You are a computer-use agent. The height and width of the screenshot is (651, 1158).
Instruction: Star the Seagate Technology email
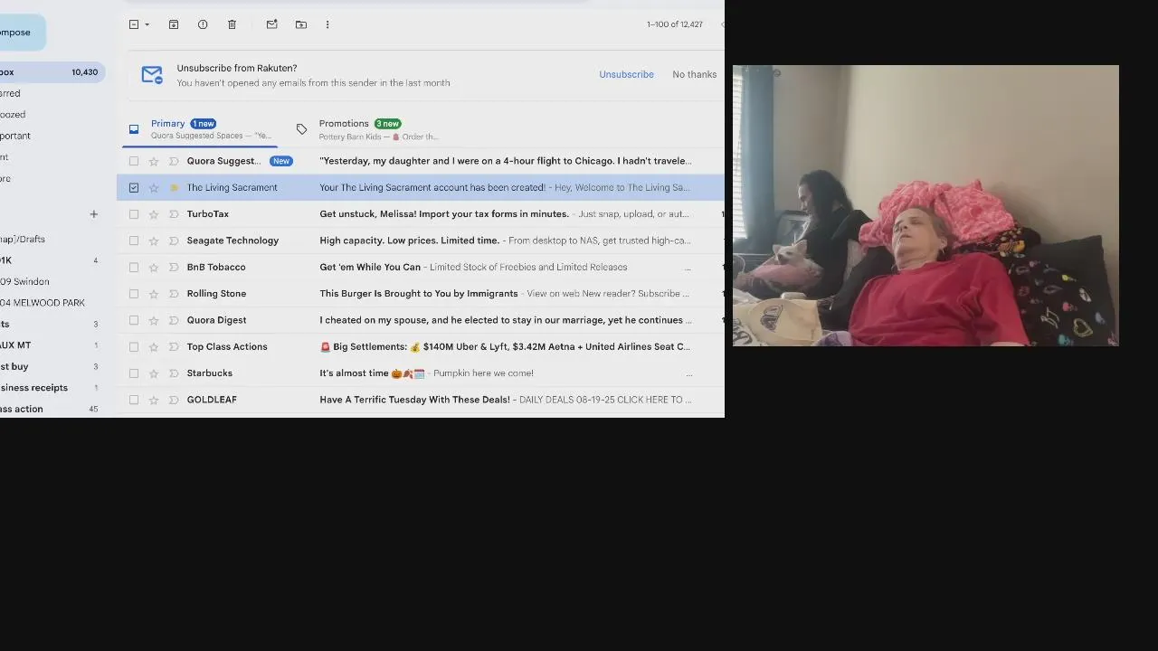coord(154,241)
